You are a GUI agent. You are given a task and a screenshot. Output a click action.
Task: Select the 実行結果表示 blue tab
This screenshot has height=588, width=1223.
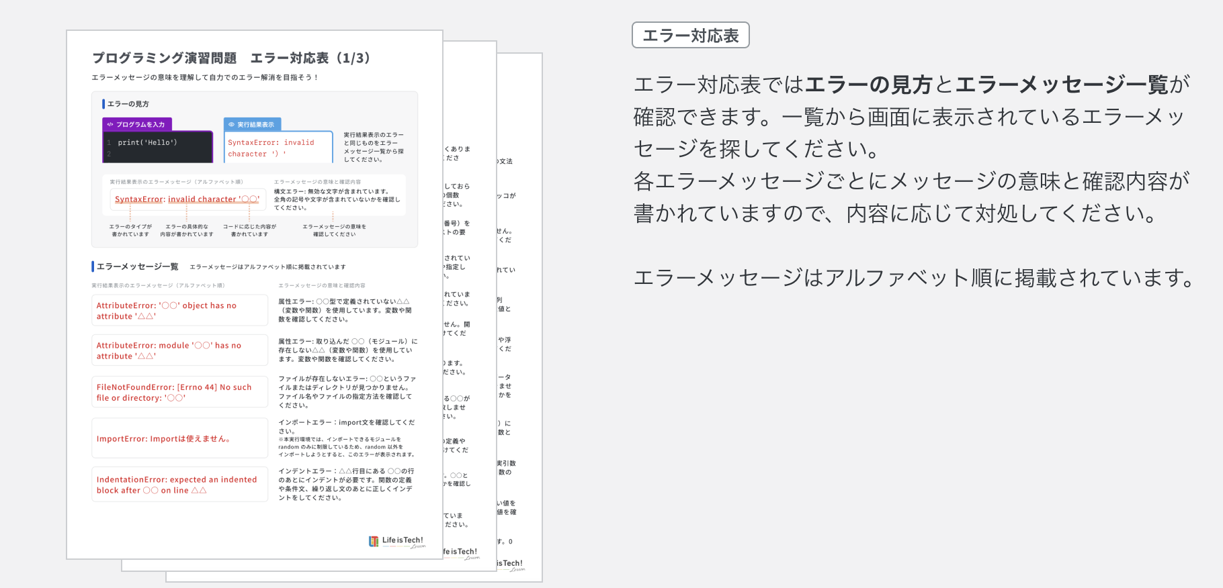click(x=252, y=124)
